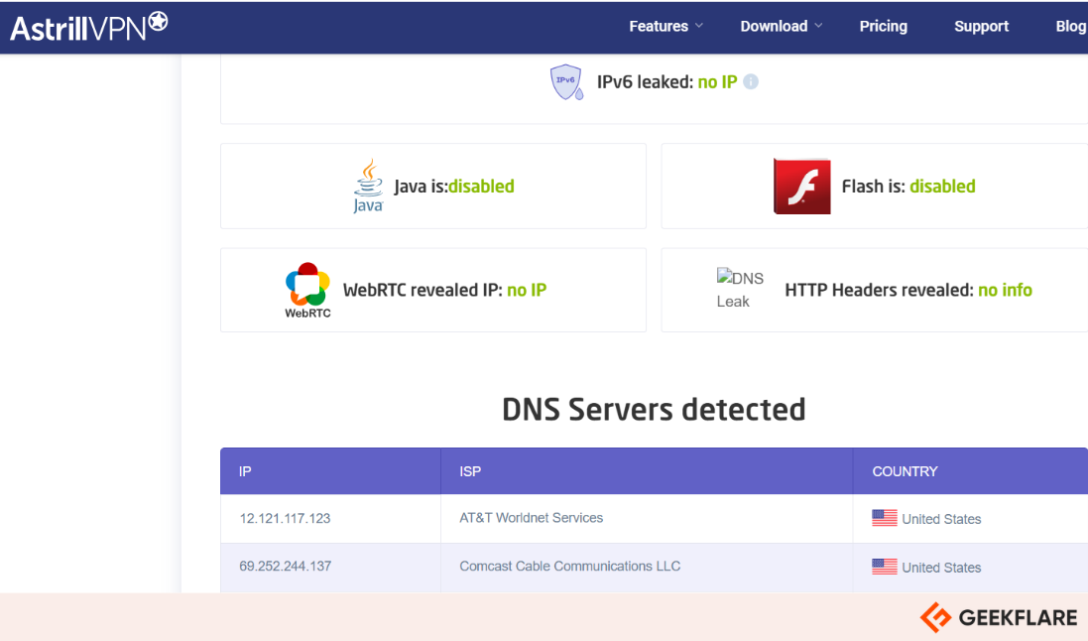Click the AstrillVPN logo
This screenshot has width=1088, height=641.
tap(89, 27)
